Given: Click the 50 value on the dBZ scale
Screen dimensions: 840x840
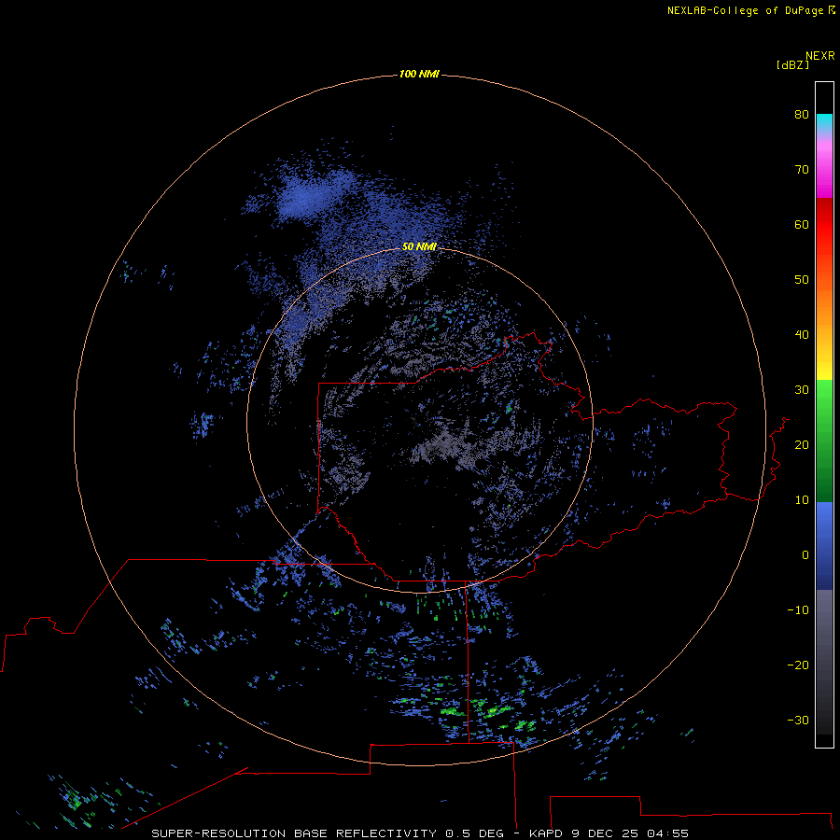Looking at the screenshot, I should (x=802, y=280).
